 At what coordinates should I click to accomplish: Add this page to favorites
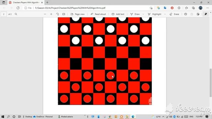(151, 8)
